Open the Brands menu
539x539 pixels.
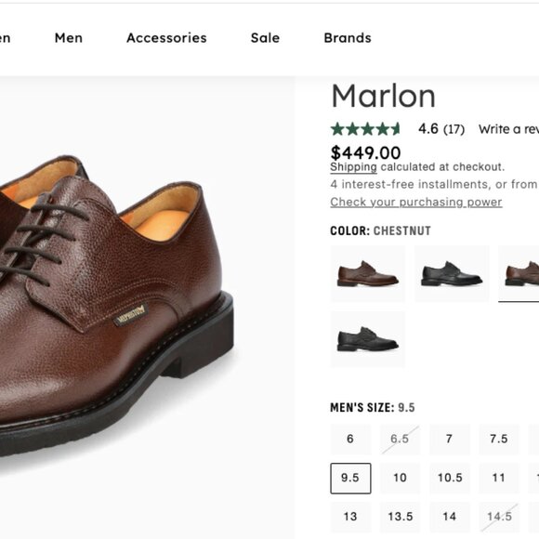pos(348,38)
